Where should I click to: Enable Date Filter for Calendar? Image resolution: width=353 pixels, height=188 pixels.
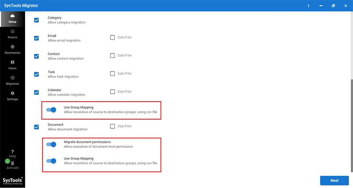pos(113,92)
